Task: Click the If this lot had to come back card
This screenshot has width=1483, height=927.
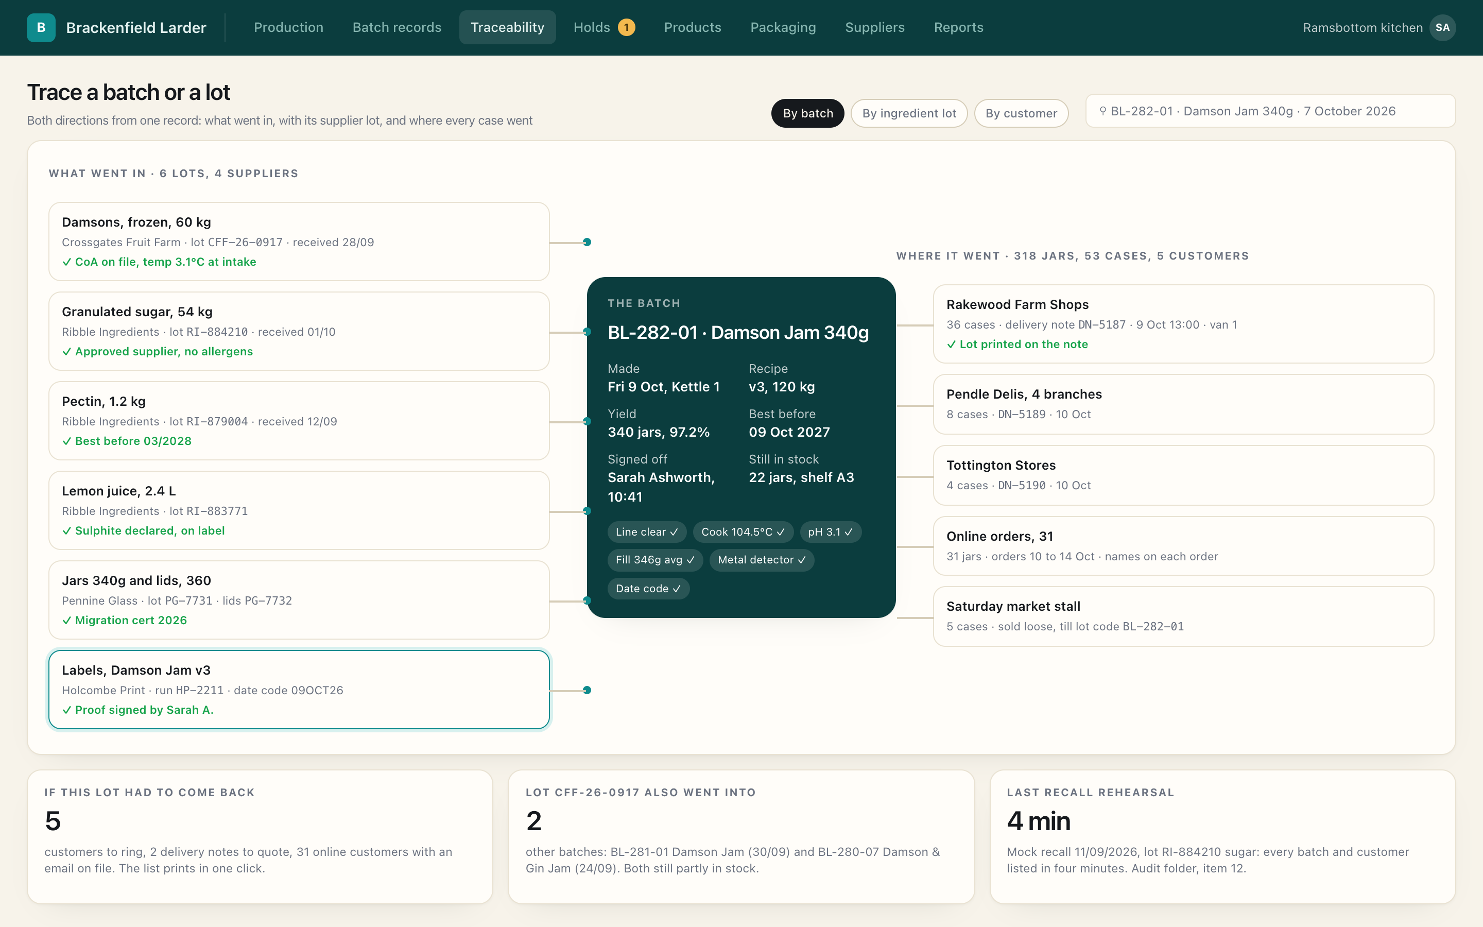Action: click(260, 836)
